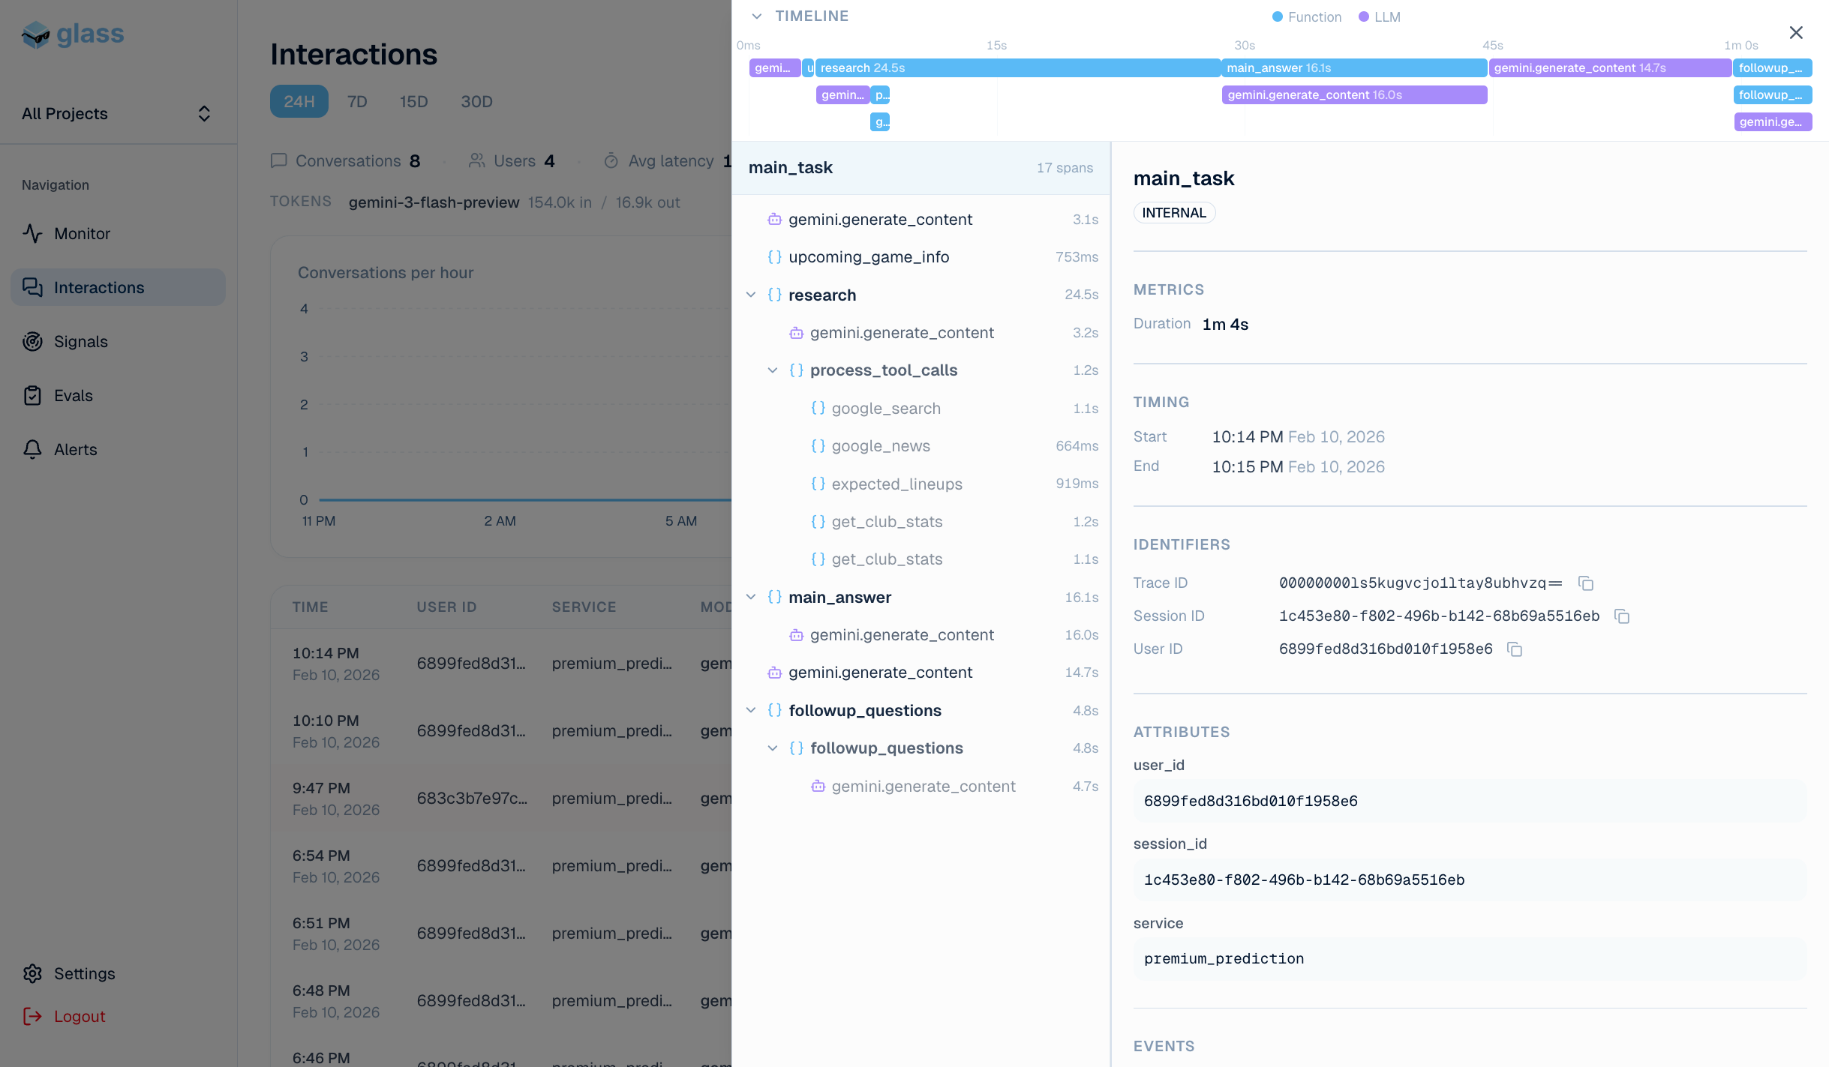The height and width of the screenshot is (1067, 1829).
Task: Open the Monitor page
Action: point(82,234)
